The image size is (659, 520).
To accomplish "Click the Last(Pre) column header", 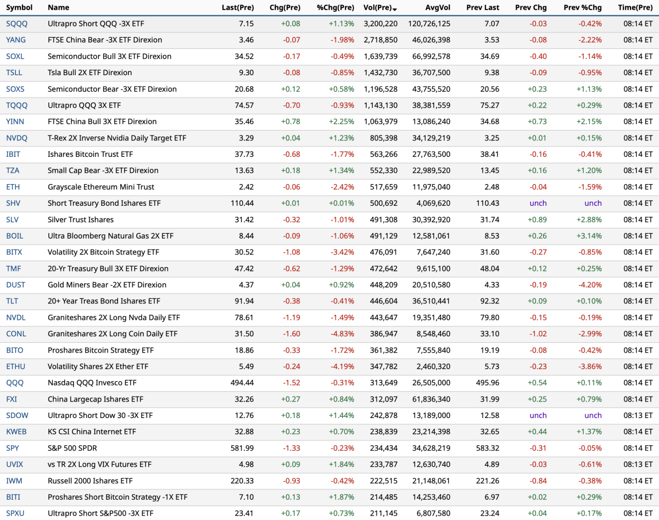I will [x=237, y=8].
